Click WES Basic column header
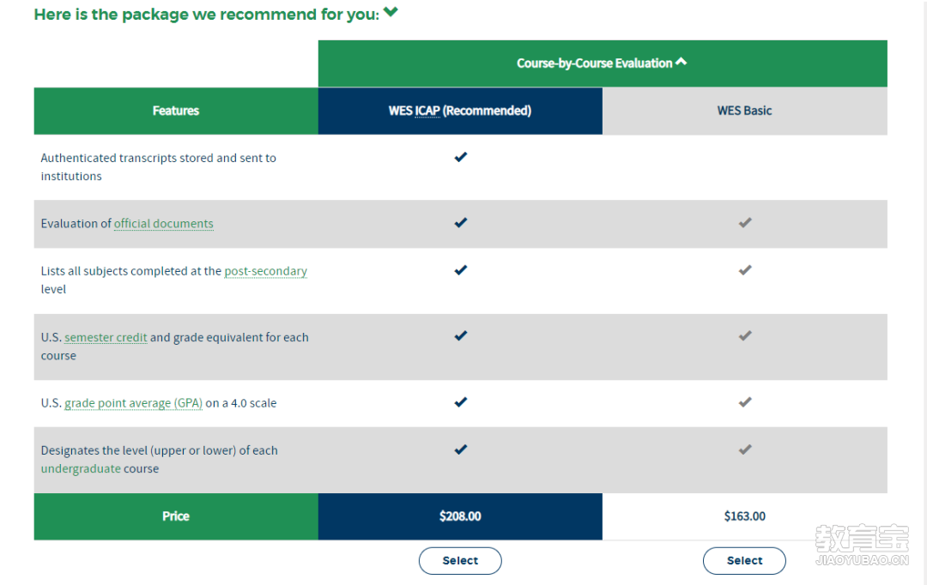The image size is (927, 585). point(745,112)
